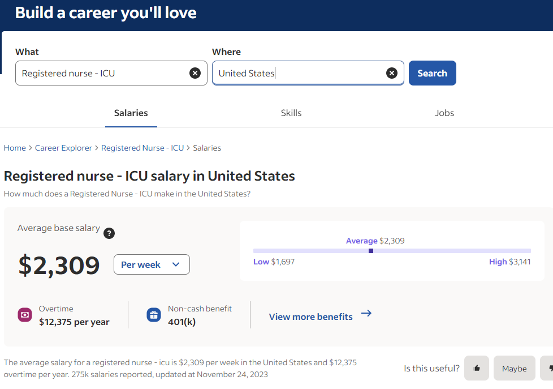Click the thumbs down feedback button

(x=546, y=368)
